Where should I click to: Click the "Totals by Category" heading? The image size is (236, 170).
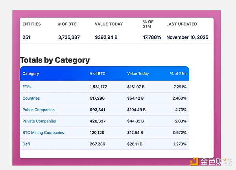(55, 60)
